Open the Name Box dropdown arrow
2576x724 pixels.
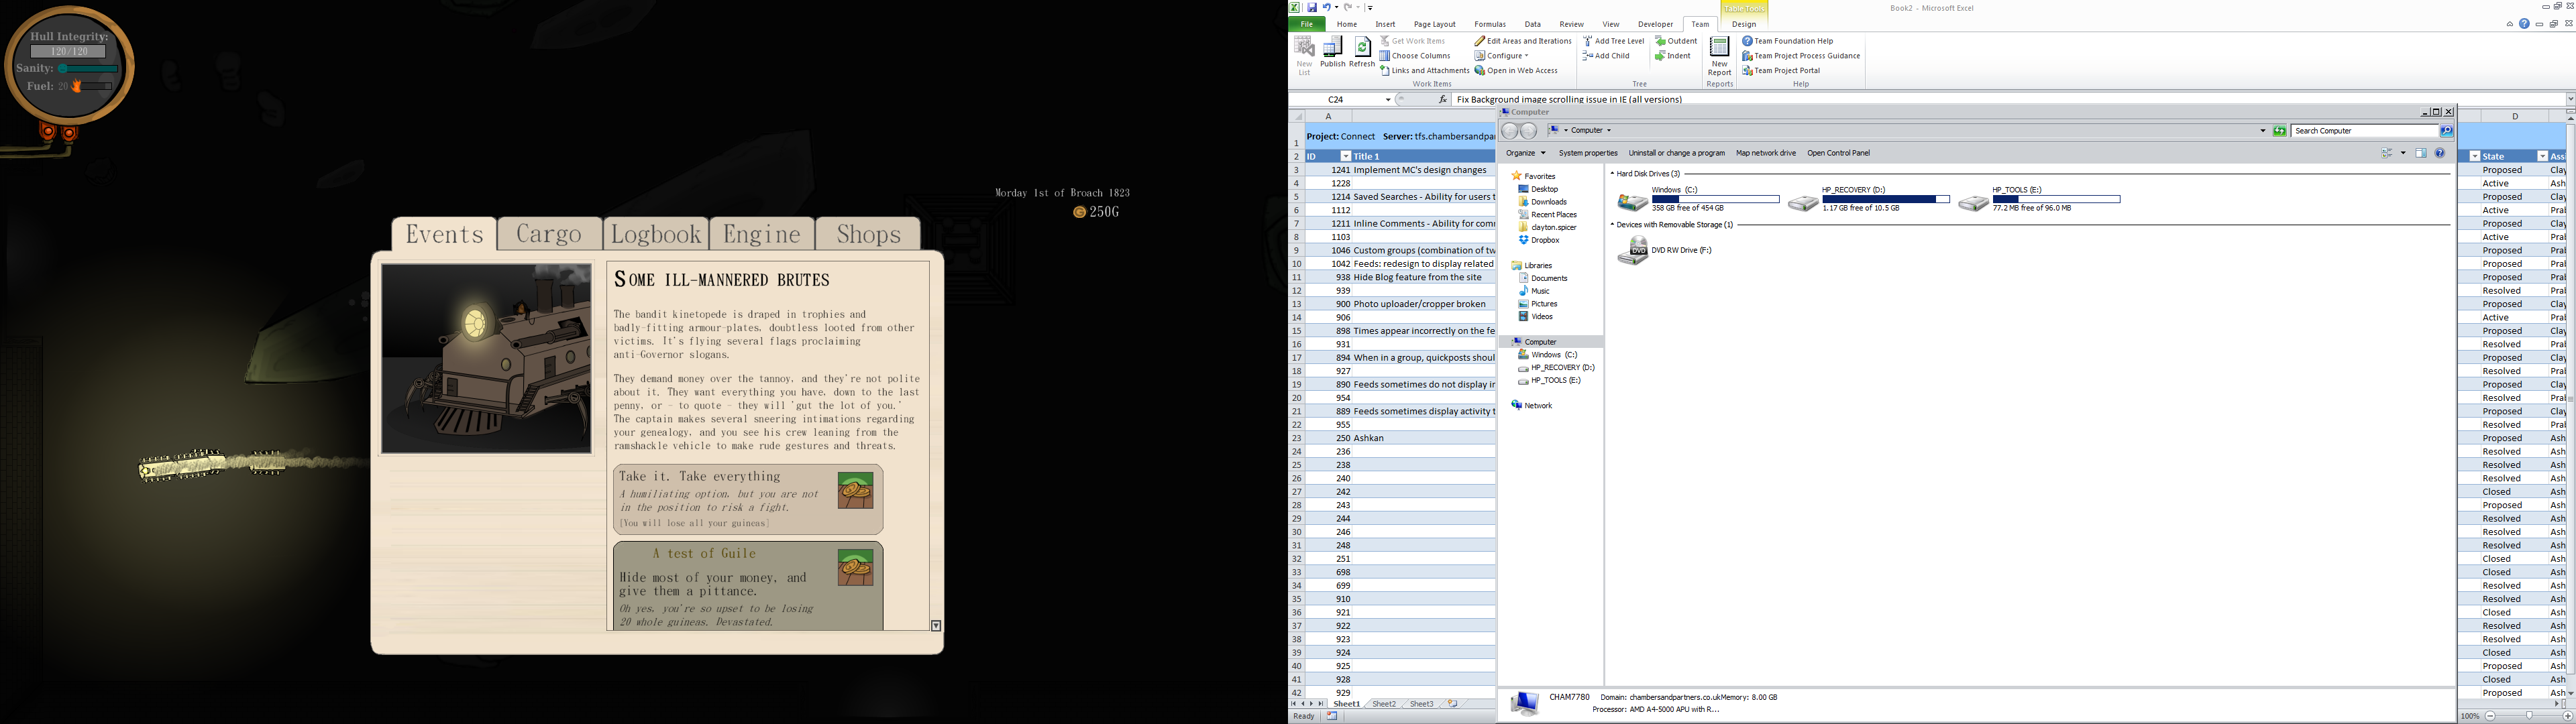1387,100
